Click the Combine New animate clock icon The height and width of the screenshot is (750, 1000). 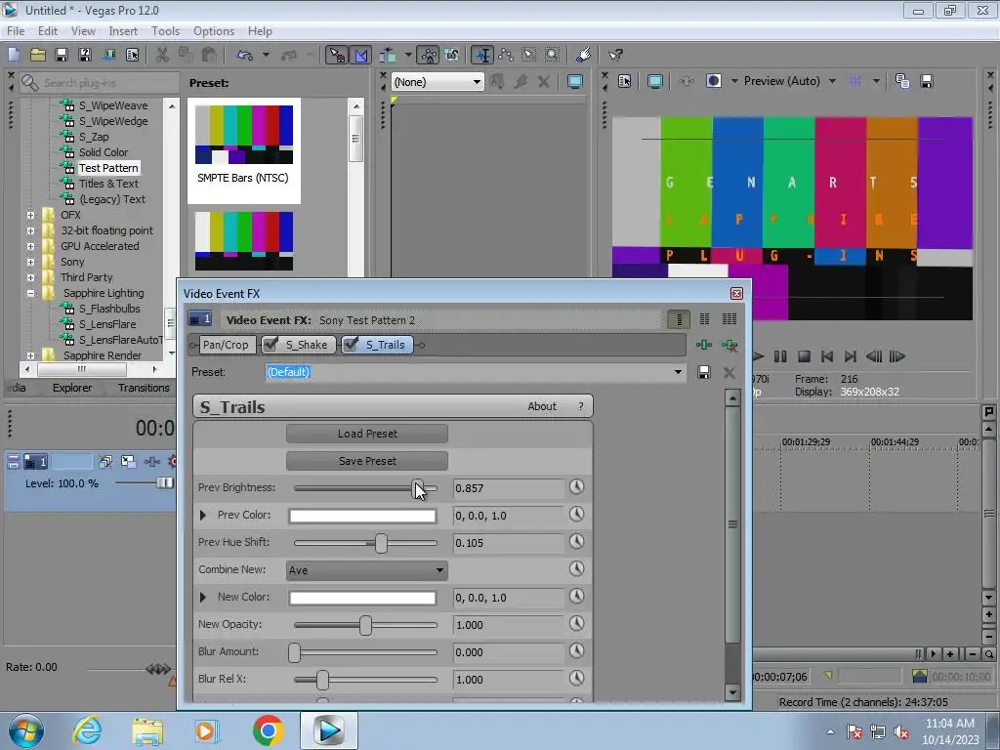coord(576,569)
